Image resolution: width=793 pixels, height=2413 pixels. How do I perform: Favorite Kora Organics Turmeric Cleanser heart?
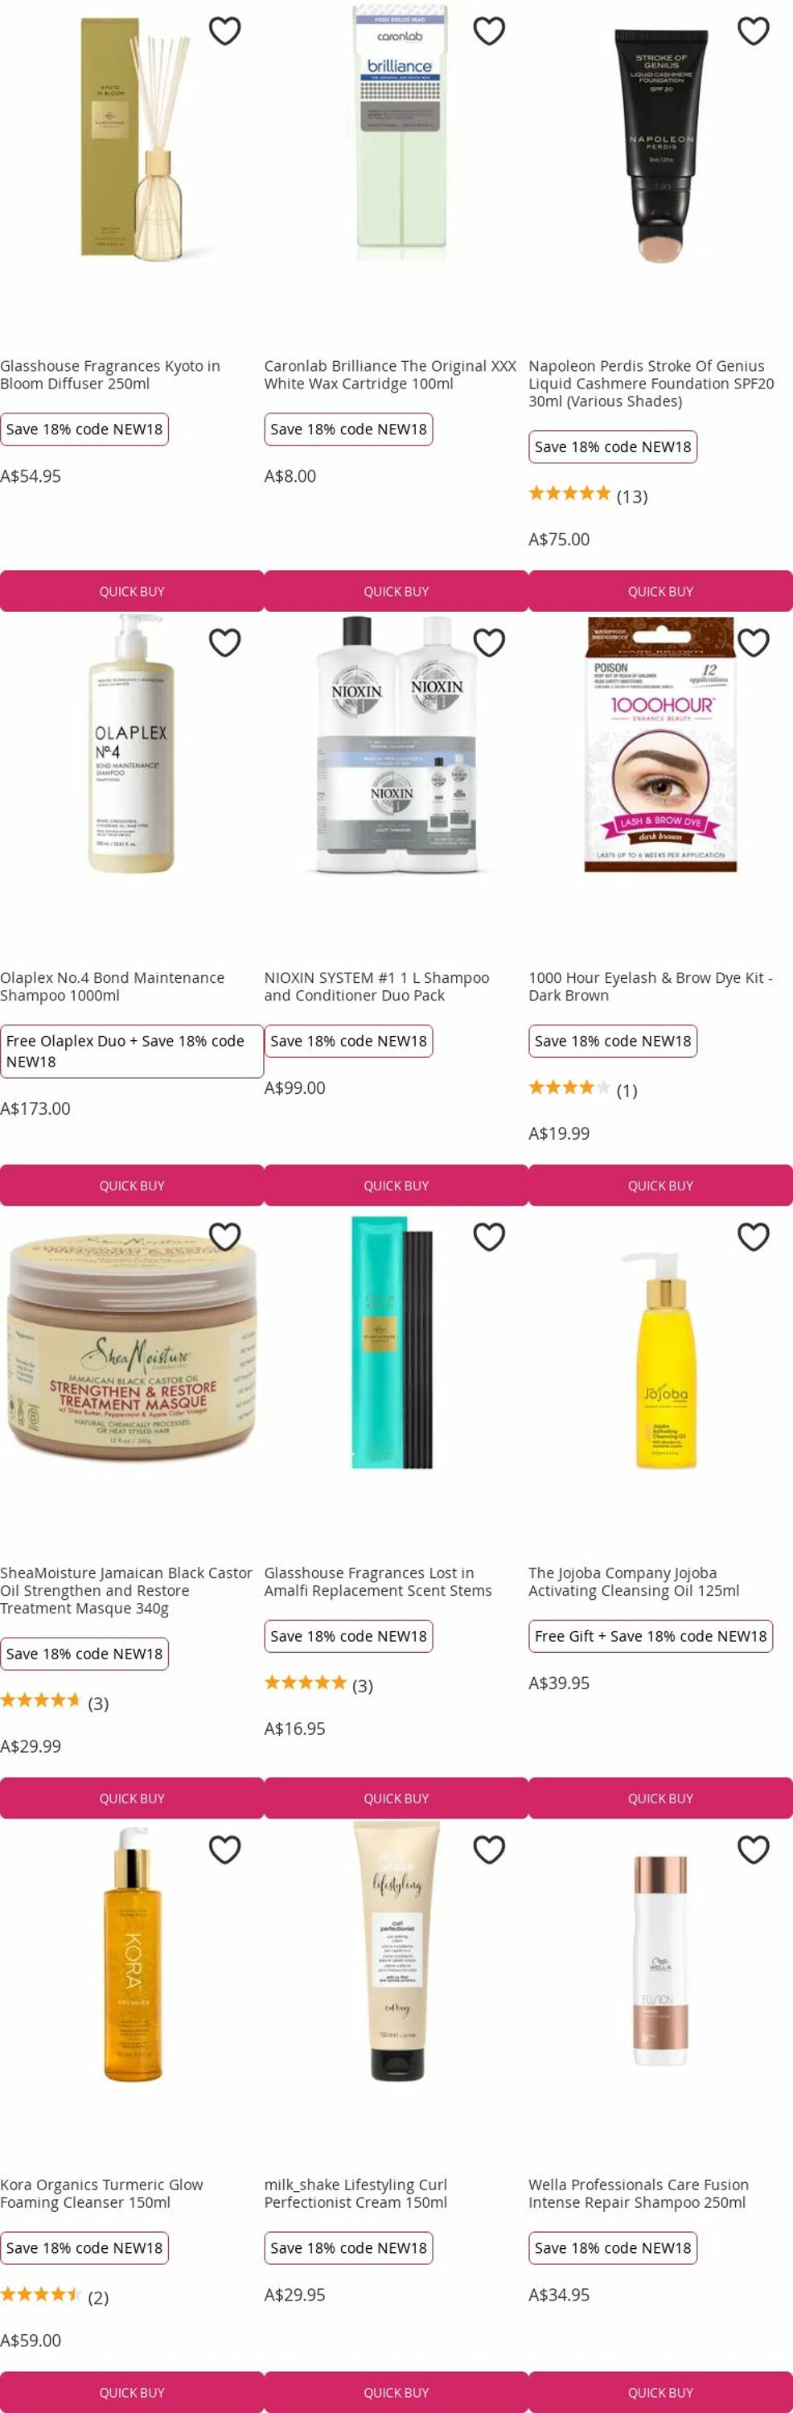pos(224,1849)
